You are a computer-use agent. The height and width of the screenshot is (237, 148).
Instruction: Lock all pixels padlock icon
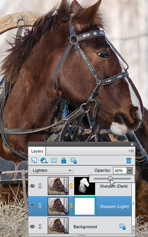(x=64, y=161)
